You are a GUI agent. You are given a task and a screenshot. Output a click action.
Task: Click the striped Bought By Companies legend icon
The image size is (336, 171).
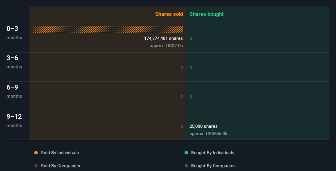coord(186,166)
